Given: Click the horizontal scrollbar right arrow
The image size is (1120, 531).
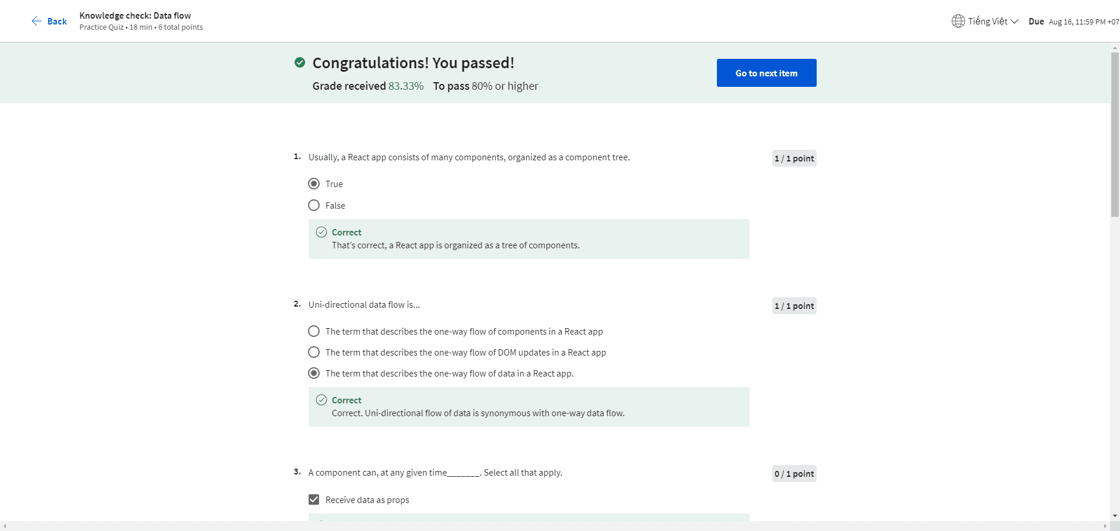Looking at the screenshot, I should (1105, 526).
